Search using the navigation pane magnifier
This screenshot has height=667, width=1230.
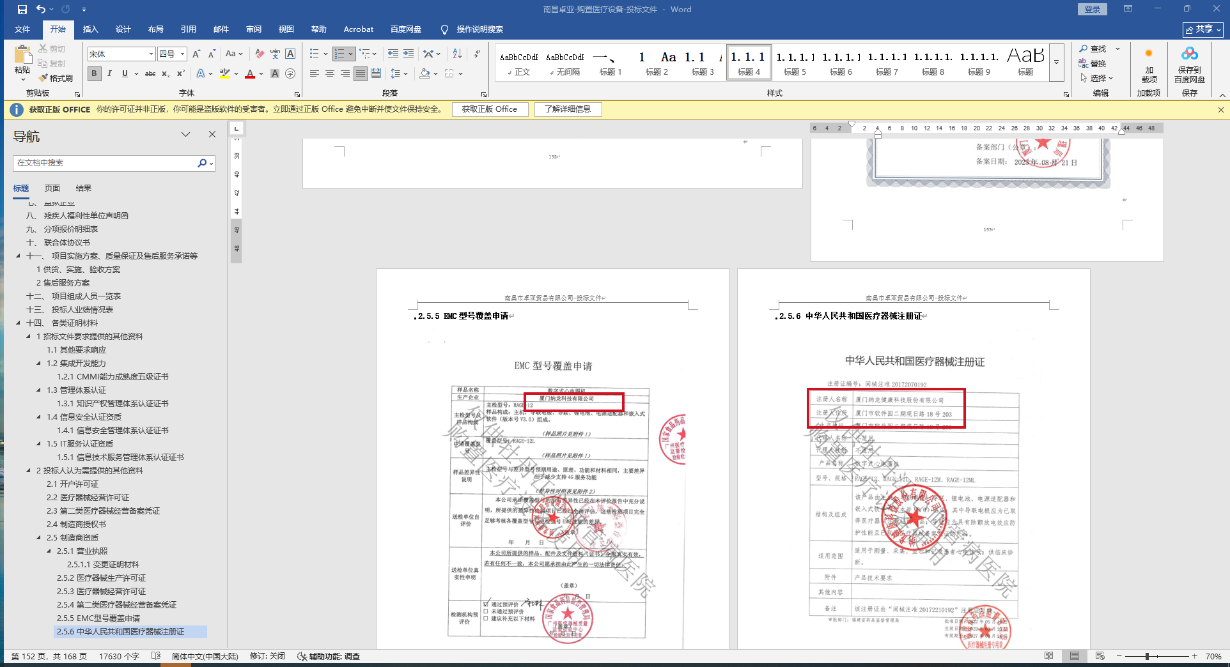coord(202,163)
